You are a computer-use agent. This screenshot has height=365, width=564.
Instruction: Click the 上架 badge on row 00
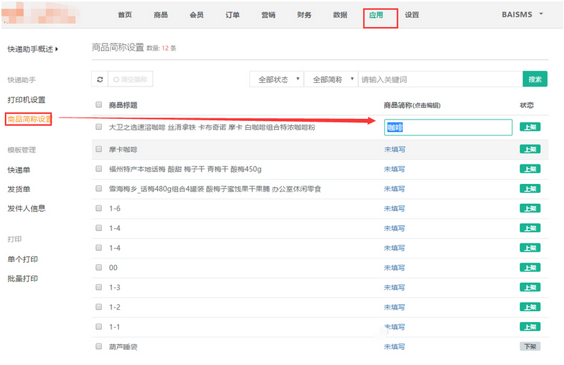pos(529,268)
